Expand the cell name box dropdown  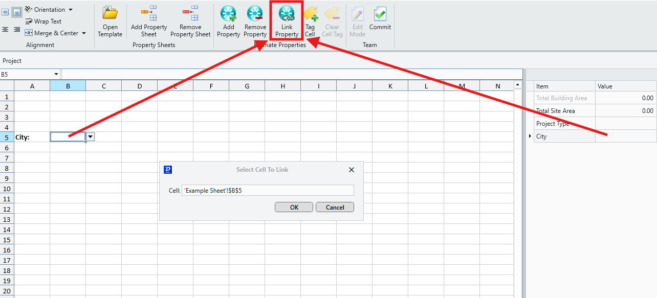56,75
